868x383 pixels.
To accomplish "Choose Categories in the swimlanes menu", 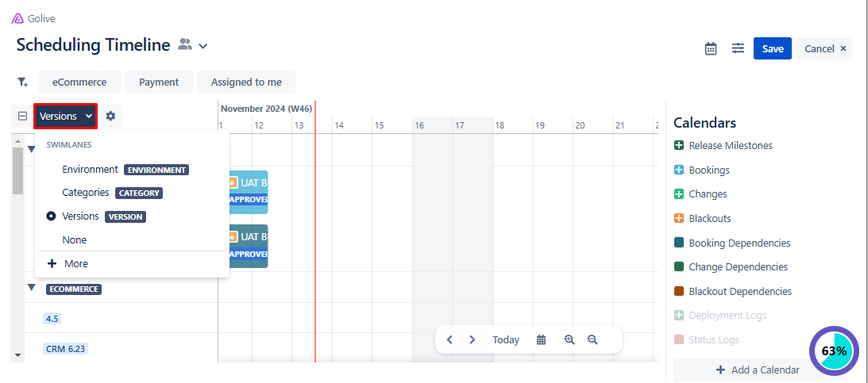I will coord(86,192).
